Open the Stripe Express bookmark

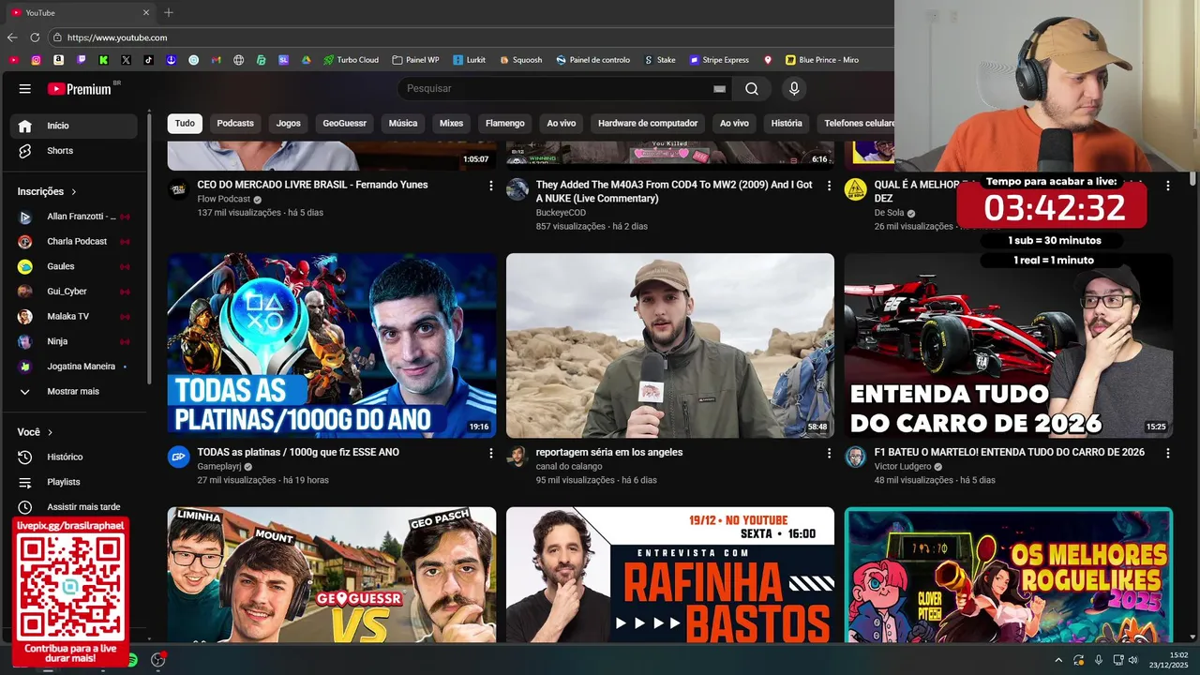[x=719, y=60]
